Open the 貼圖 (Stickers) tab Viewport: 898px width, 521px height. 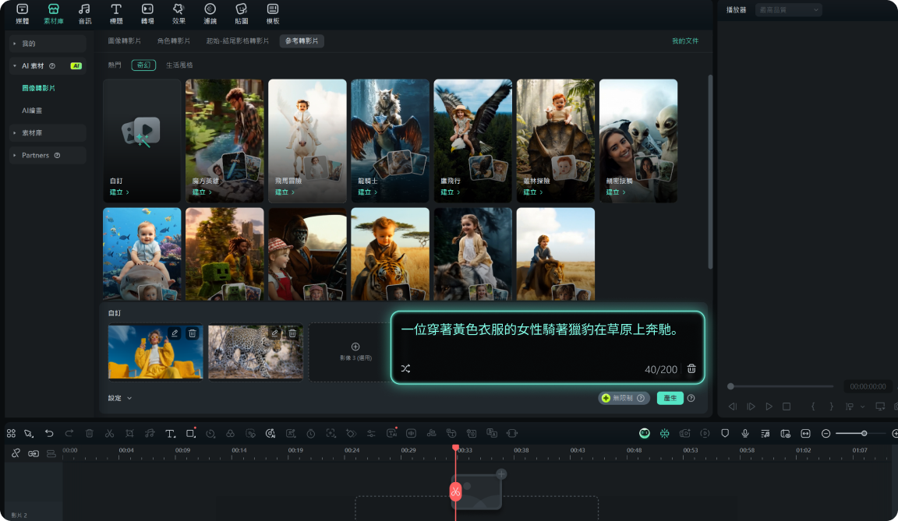click(242, 14)
